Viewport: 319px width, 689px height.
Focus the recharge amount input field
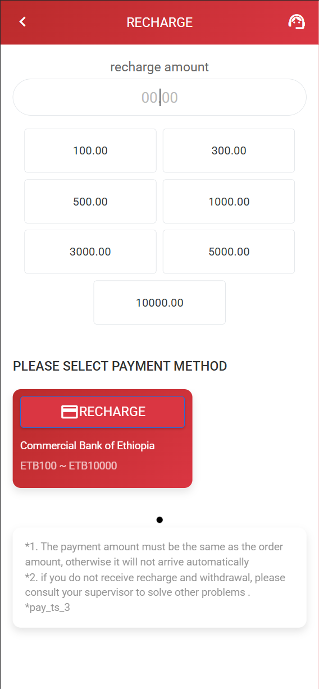tap(159, 98)
